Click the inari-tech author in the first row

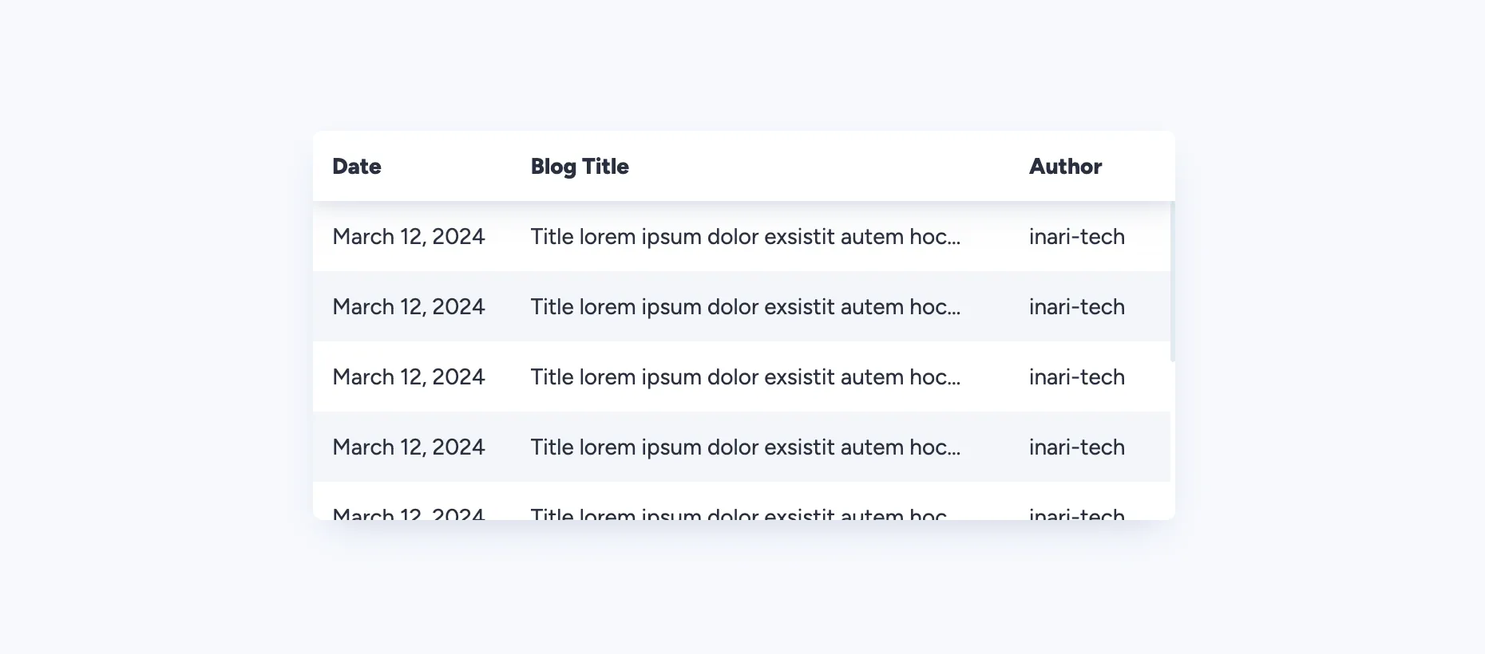1076,237
